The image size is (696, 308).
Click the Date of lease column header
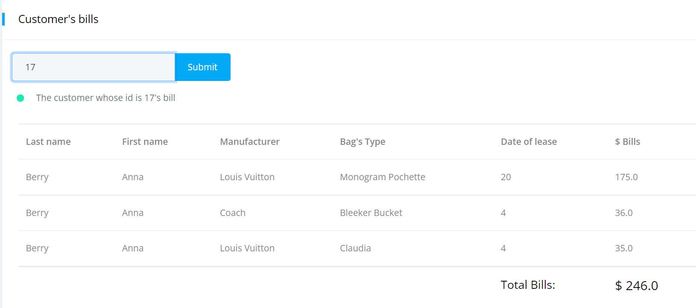coord(529,142)
